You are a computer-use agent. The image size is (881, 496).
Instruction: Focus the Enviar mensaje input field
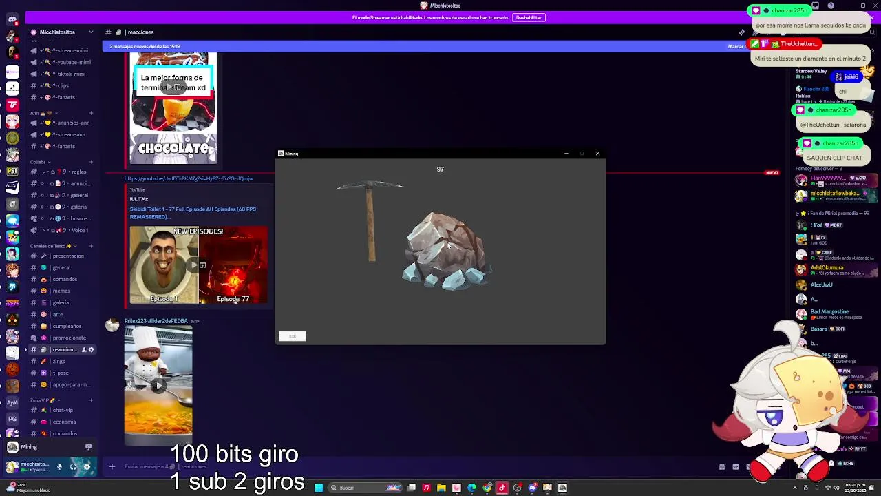pyautogui.click(x=413, y=467)
